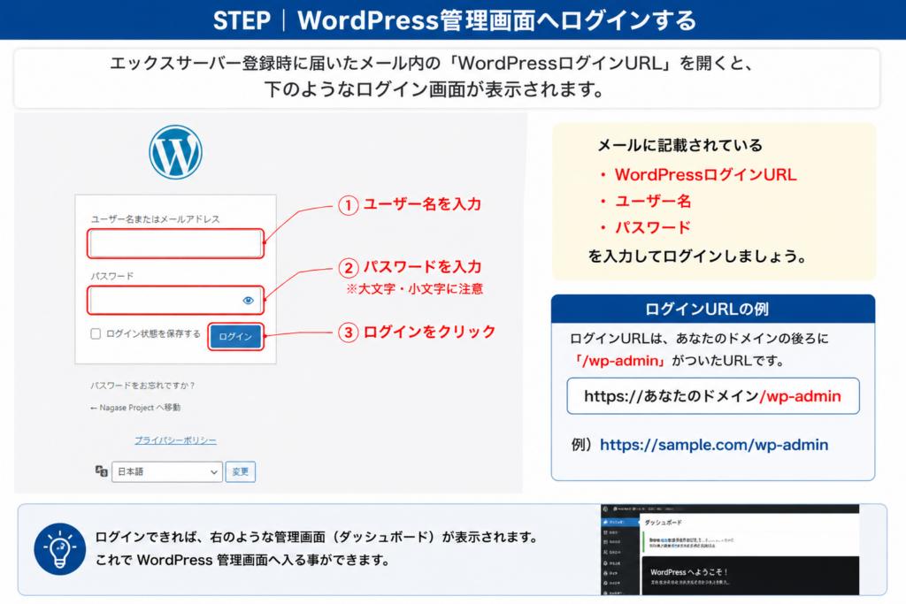Click the ※大文字・小文字に注意 note

(414, 289)
